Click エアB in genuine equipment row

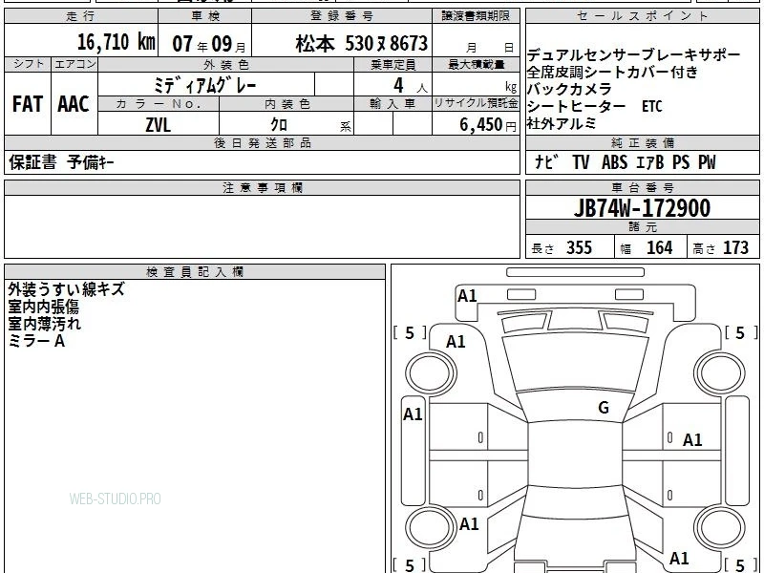coord(650,162)
